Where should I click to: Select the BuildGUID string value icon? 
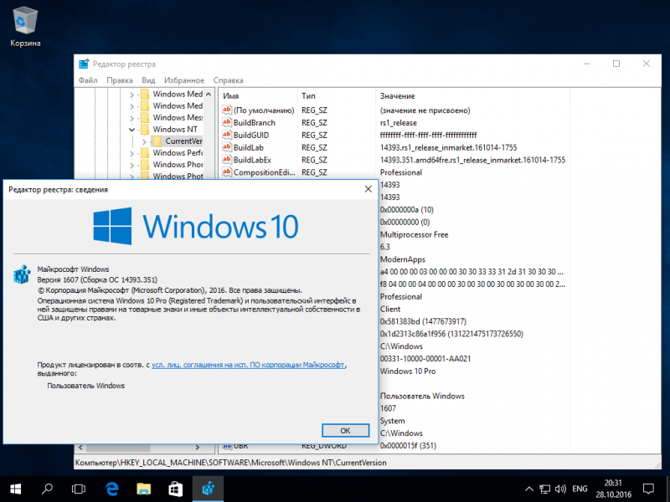pos(227,135)
